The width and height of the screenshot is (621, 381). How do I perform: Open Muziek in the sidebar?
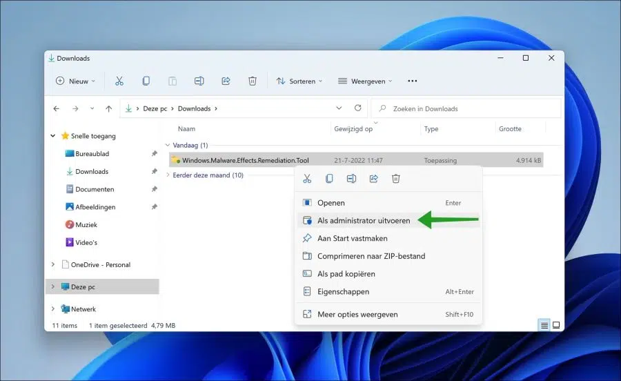[86, 224]
